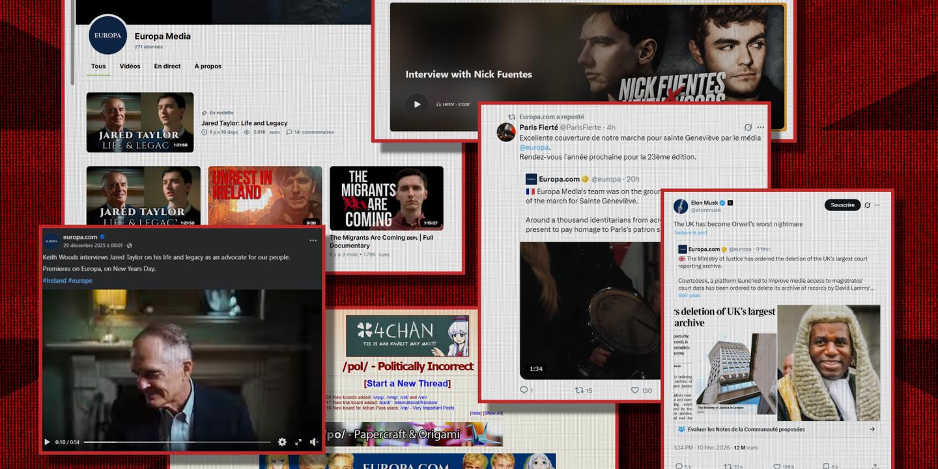Open more options on the Paris Fierté post
The height and width of the screenshot is (469, 938).
pyautogui.click(x=761, y=127)
